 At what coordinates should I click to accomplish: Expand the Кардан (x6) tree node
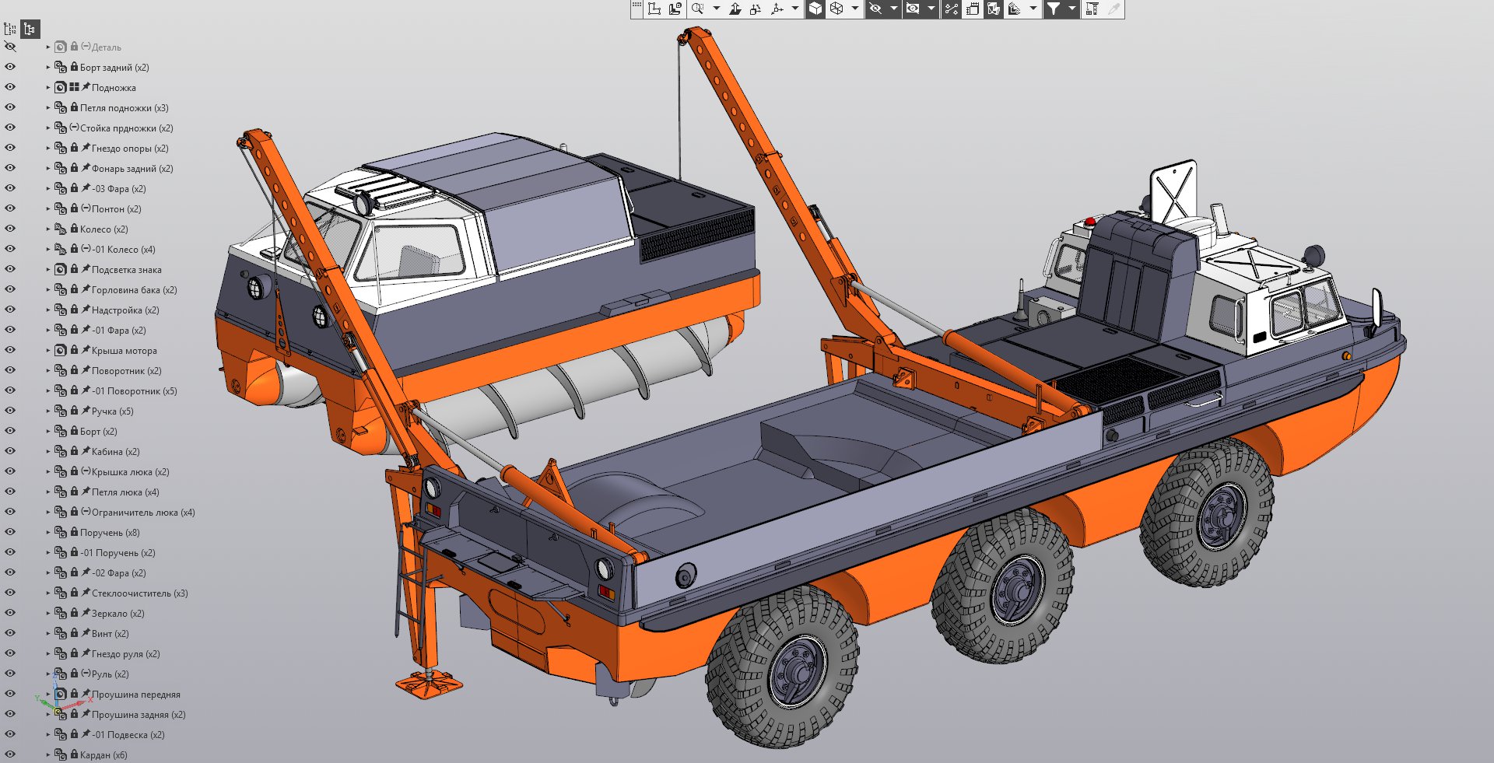47,755
